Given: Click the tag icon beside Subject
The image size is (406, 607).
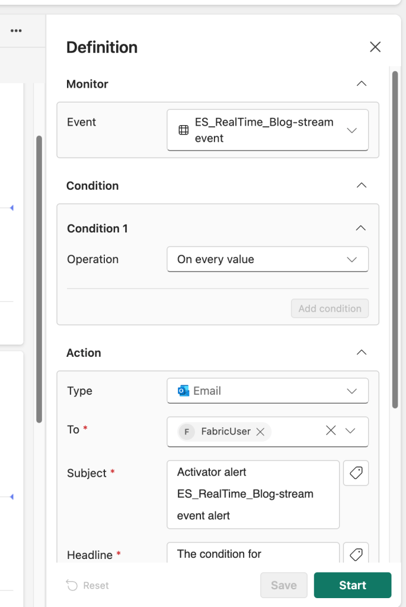Looking at the screenshot, I should point(356,473).
